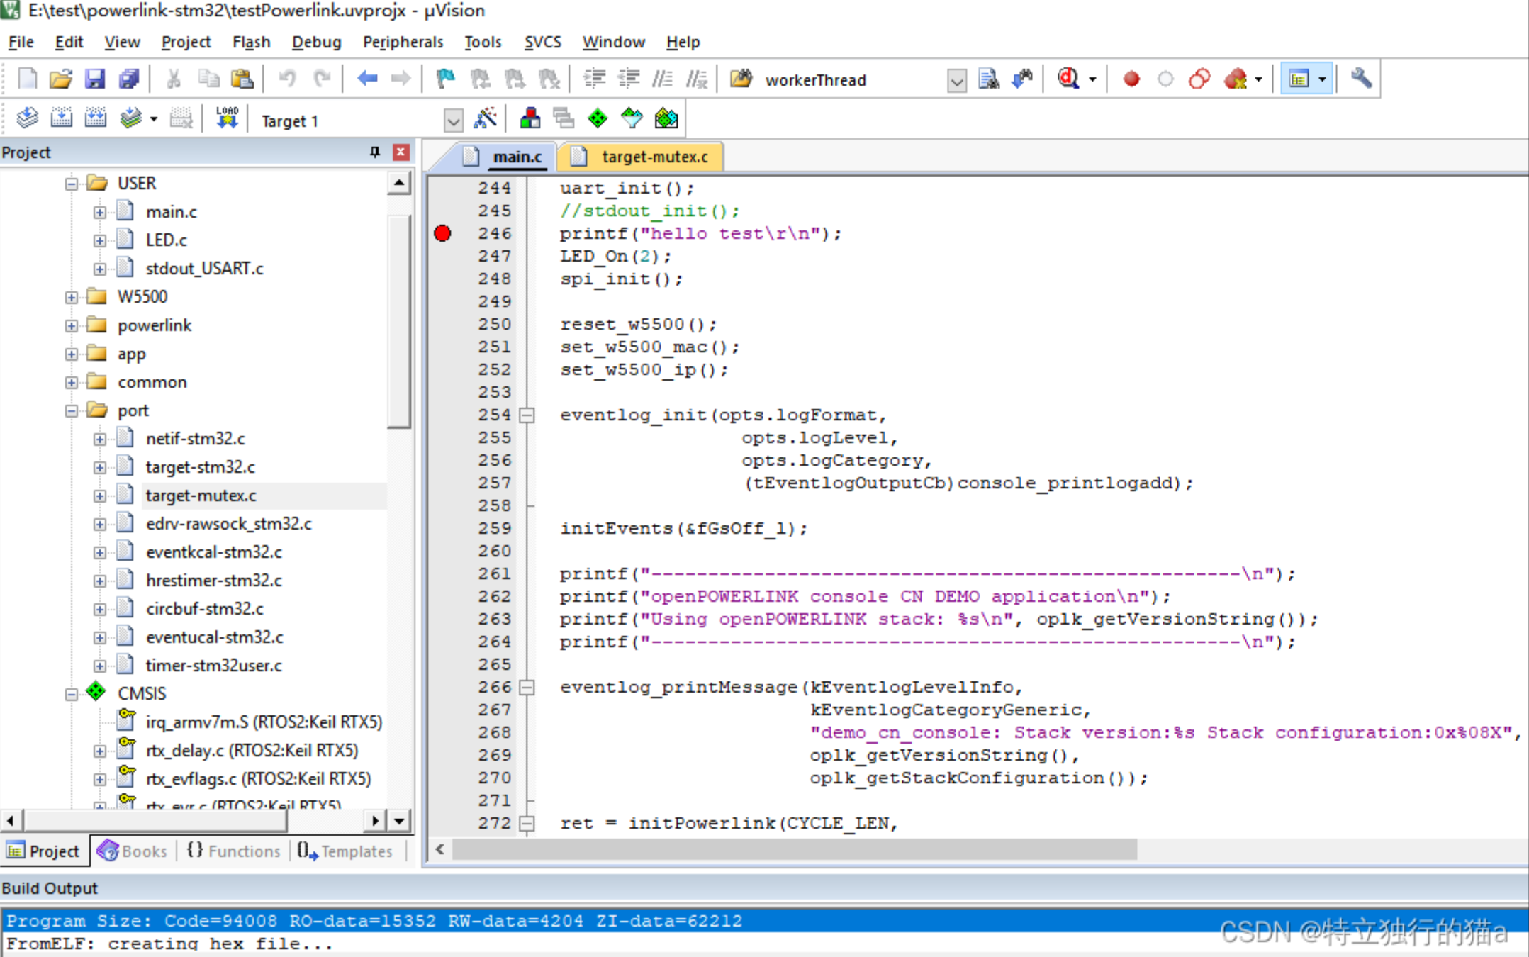This screenshot has height=957, width=1529.
Task: Close the Project panel
Action: point(401,152)
